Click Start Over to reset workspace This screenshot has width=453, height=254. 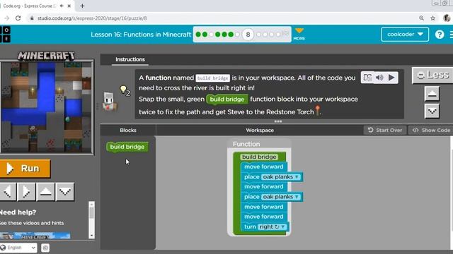click(x=385, y=130)
